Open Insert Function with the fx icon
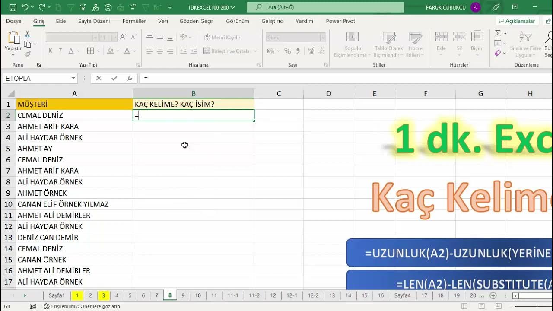553x311 pixels. click(129, 78)
